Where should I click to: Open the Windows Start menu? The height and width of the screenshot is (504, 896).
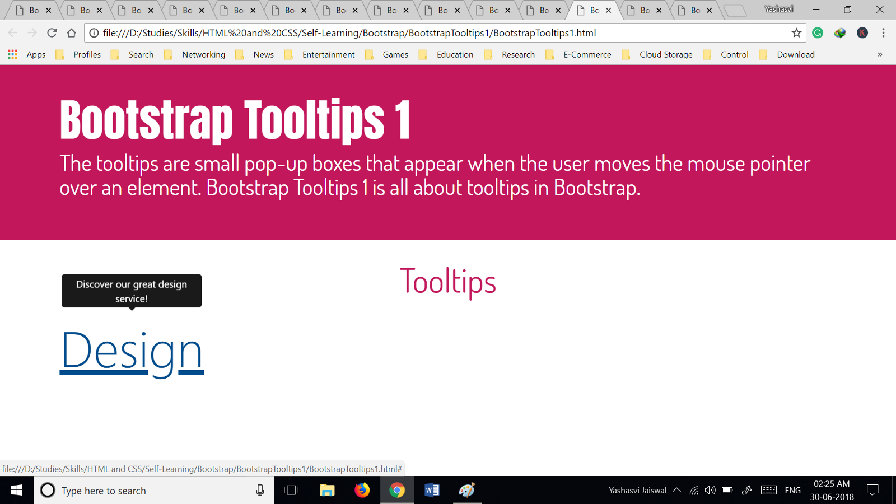[17, 491]
